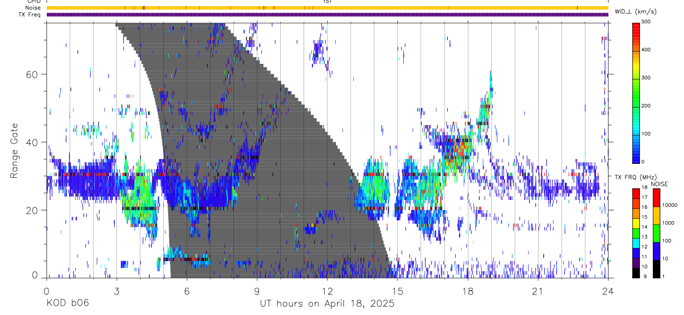The width and height of the screenshot is (684, 315).
Task: Click the NOISE color scale bar
Action: click(656, 233)
